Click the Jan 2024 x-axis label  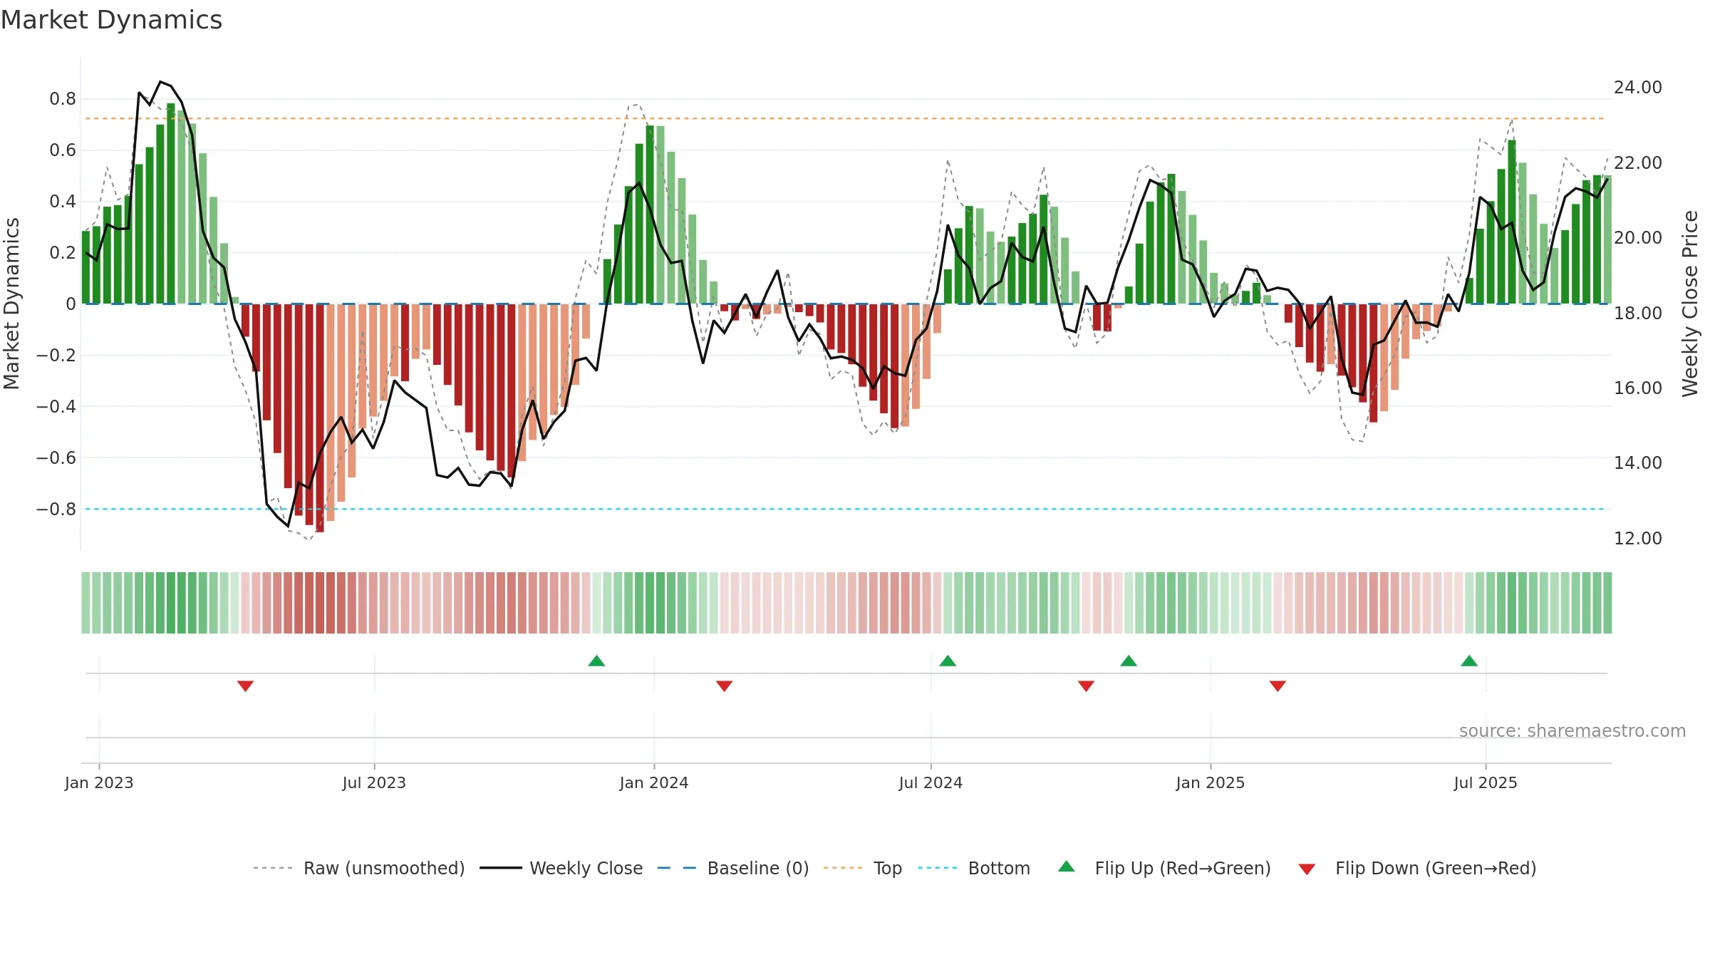pos(654,782)
